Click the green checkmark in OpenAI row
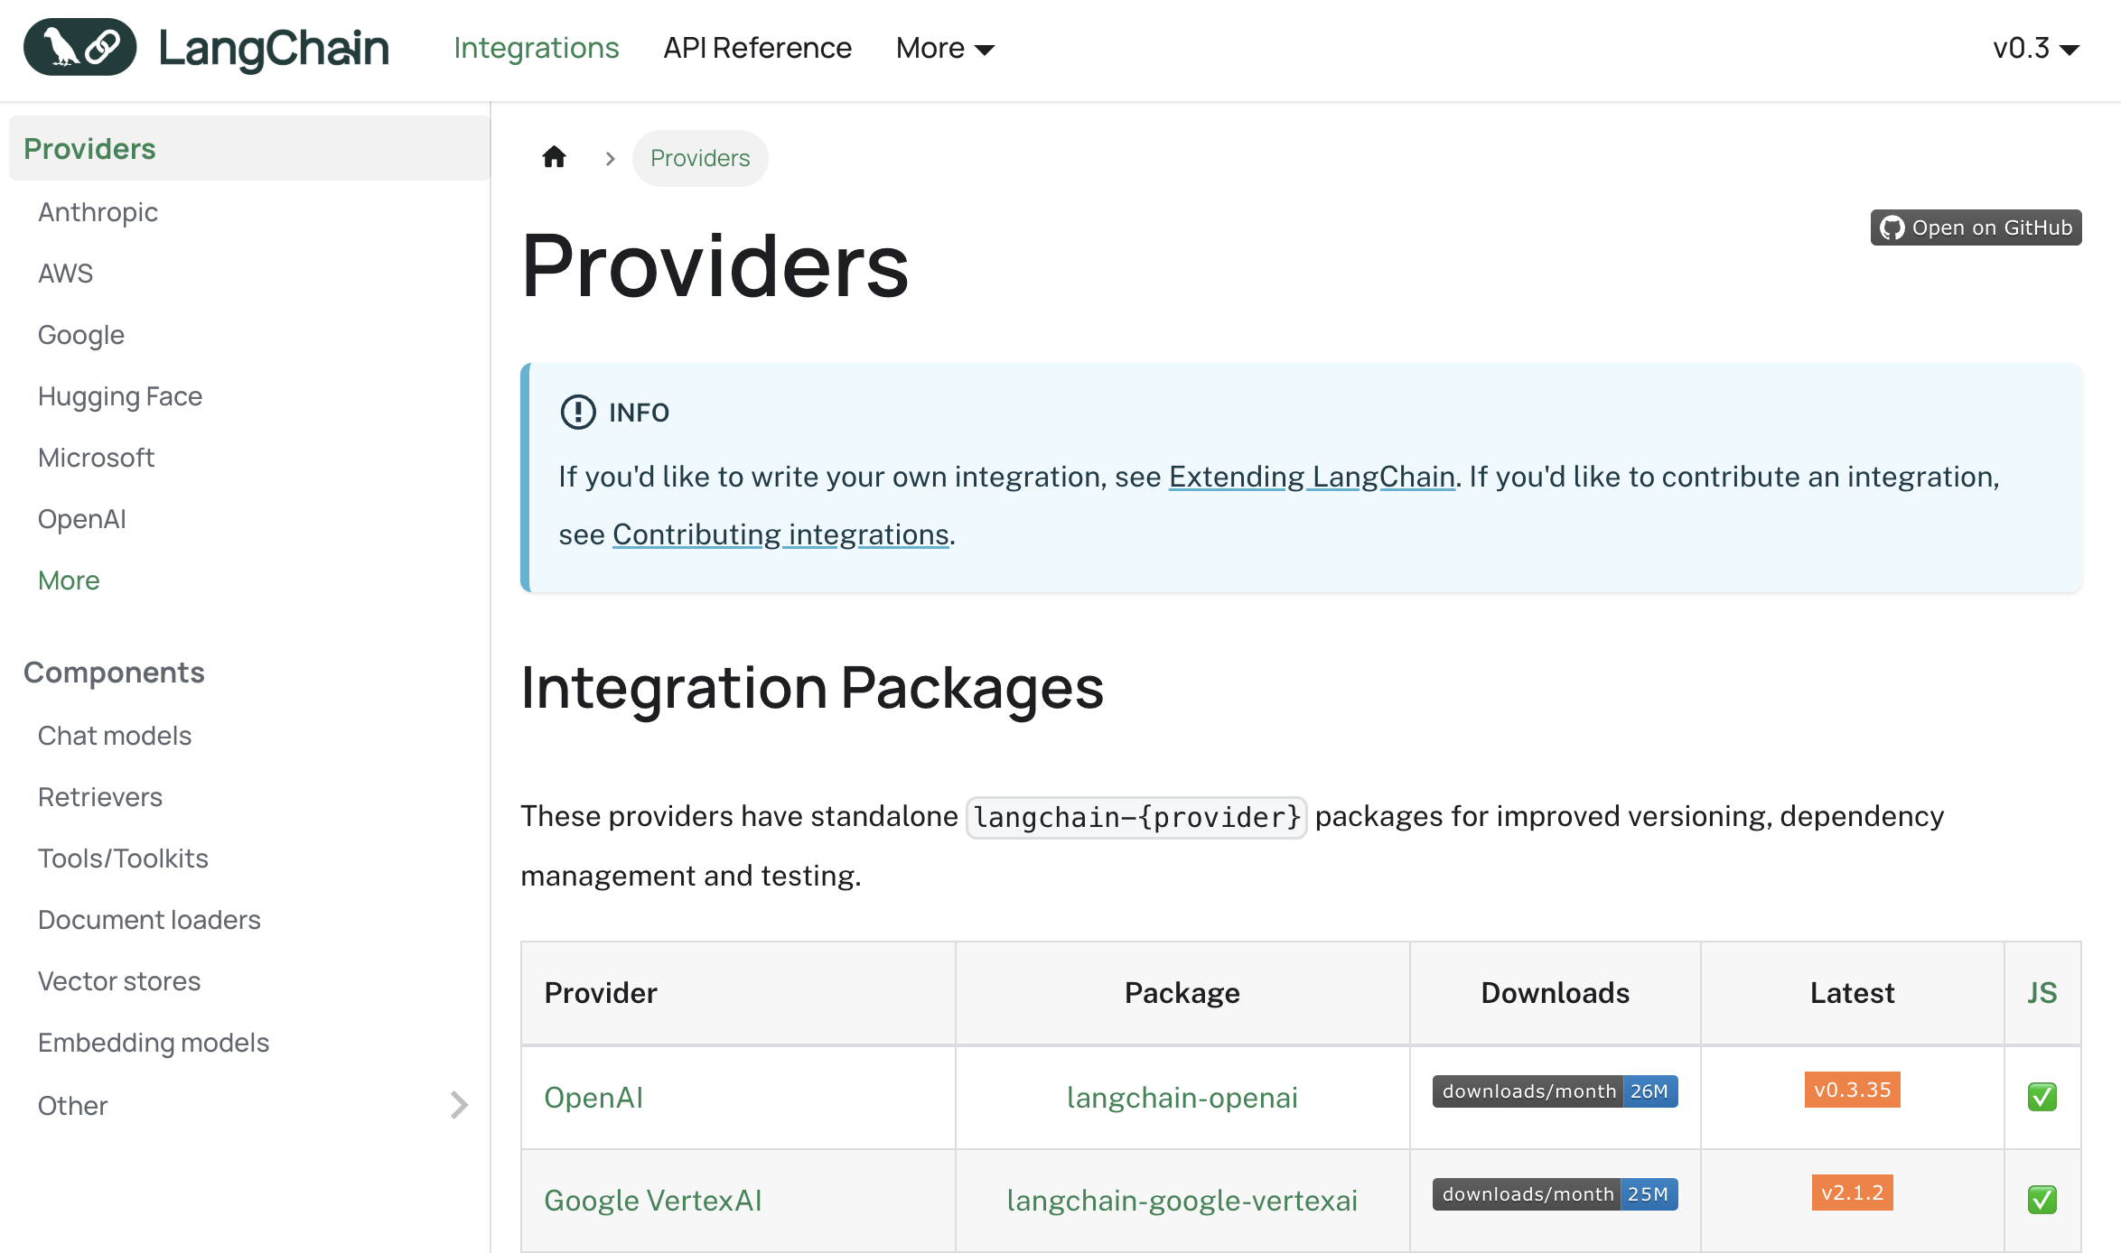This screenshot has width=2121, height=1253. coord(2042,1097)
